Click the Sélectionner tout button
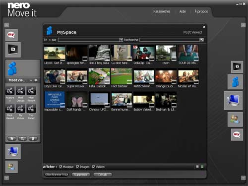This screenshot has height=186, width=248. tap(57, 175)
